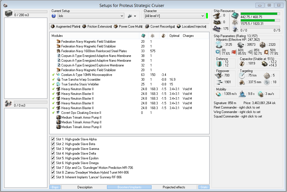Screen dimensions: 287x192
Task: Click the capacitor capacity icon showing 1819
Action: [242, 64]
